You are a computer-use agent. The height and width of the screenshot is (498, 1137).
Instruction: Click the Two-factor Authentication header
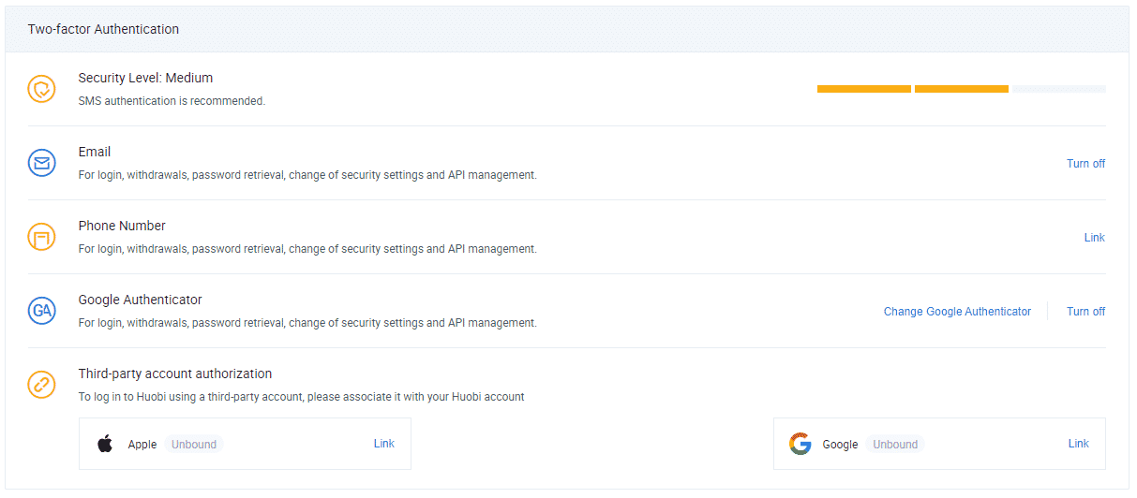[x=103, y=29]
